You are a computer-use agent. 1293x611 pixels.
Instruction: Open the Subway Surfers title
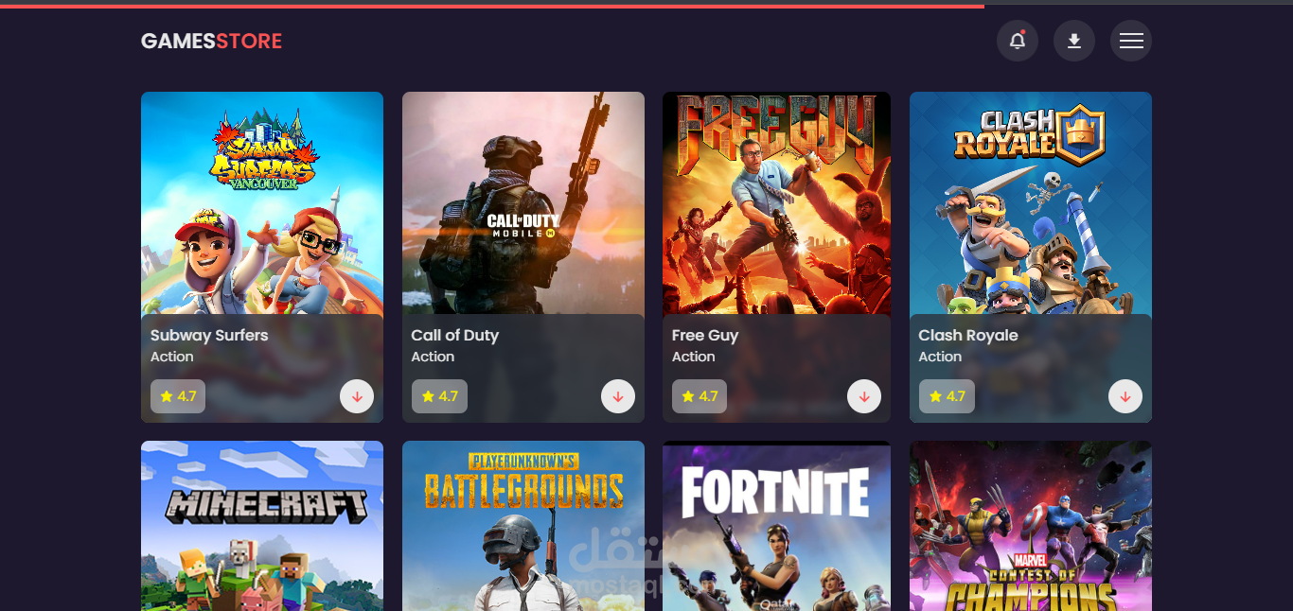coord(209,335)
